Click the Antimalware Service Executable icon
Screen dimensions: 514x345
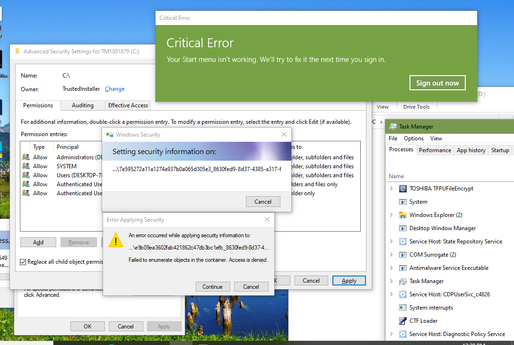click(x=402, y=267)
